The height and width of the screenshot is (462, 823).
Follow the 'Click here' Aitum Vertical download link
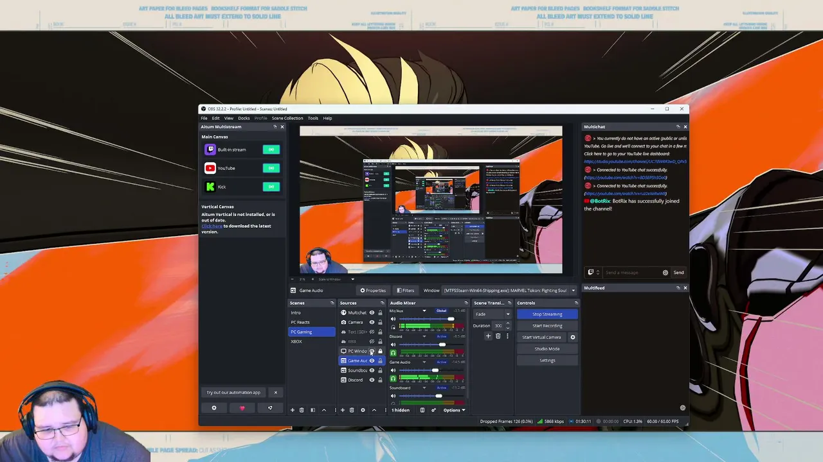click(212, 226)
